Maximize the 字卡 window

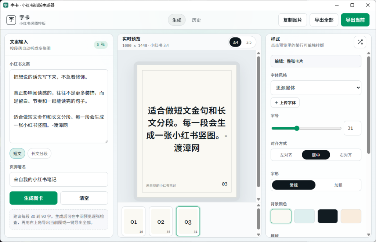click(352, 5)
